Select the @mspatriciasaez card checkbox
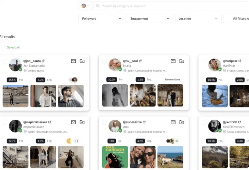Viewport: 249px width, 170px height. coord(5,122)
